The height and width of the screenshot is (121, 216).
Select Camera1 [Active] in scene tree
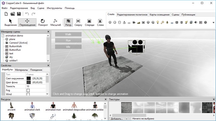(18, 43)
